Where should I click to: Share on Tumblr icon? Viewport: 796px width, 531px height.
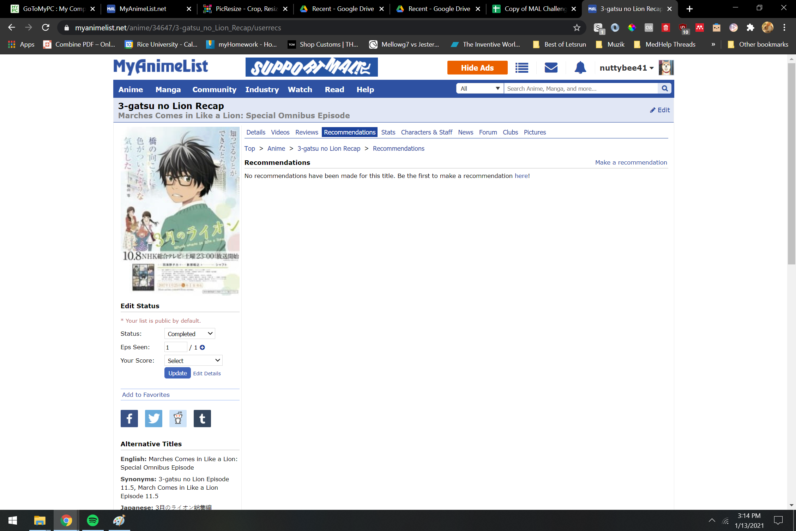[x=202, y=418]
